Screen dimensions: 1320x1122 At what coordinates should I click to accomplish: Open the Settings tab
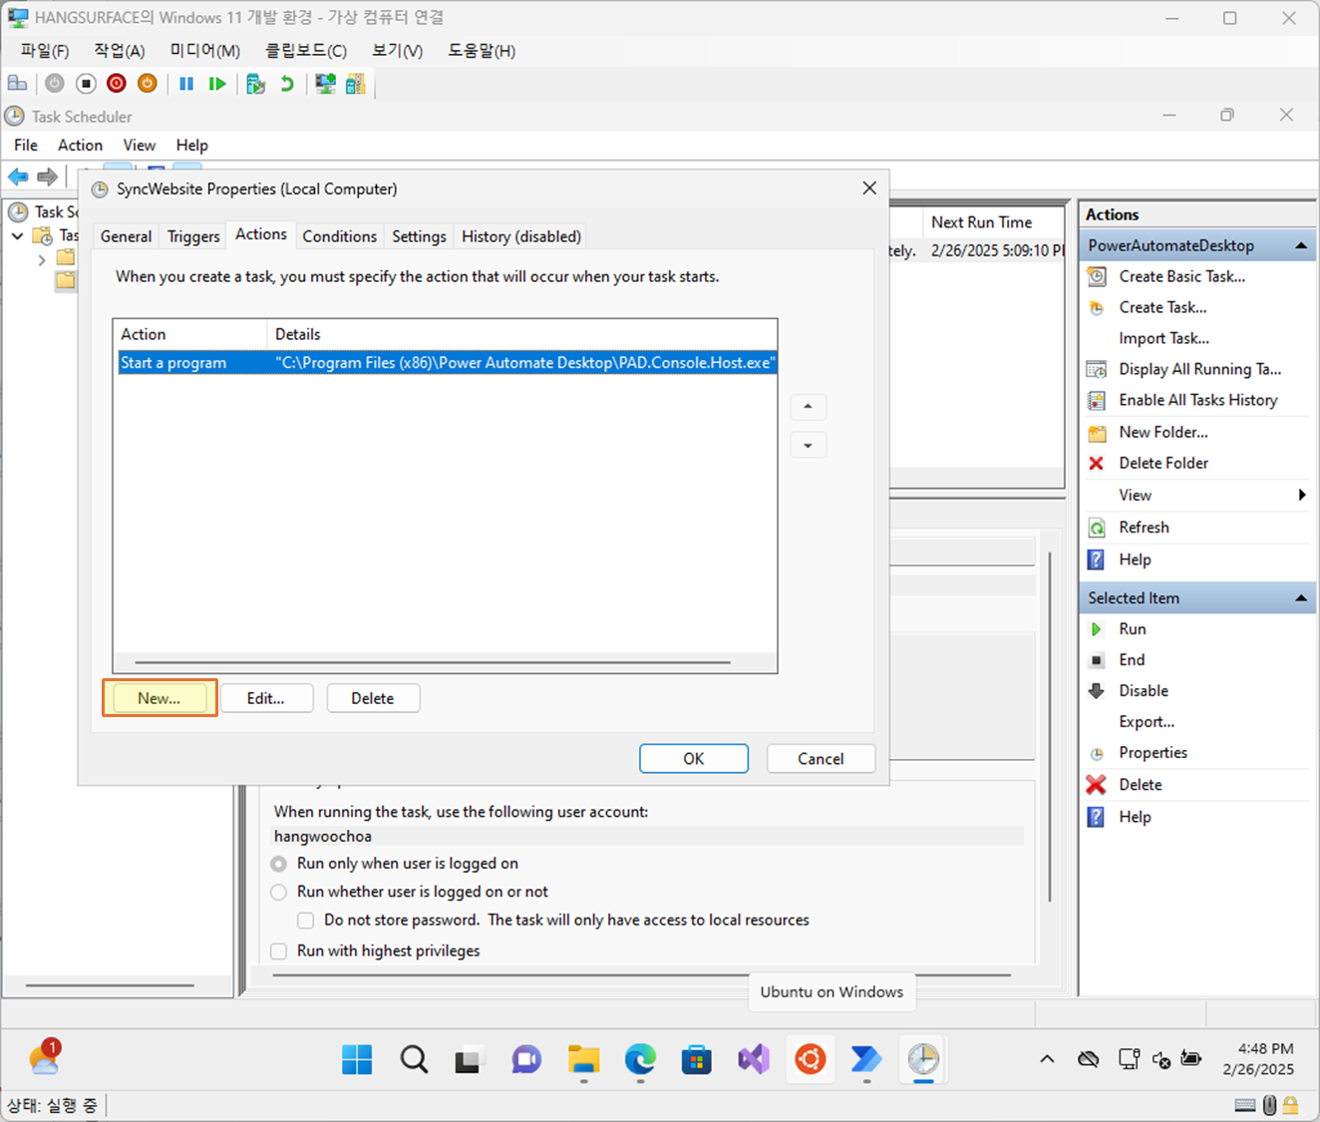pyautogui.click(x=419, y=236)
